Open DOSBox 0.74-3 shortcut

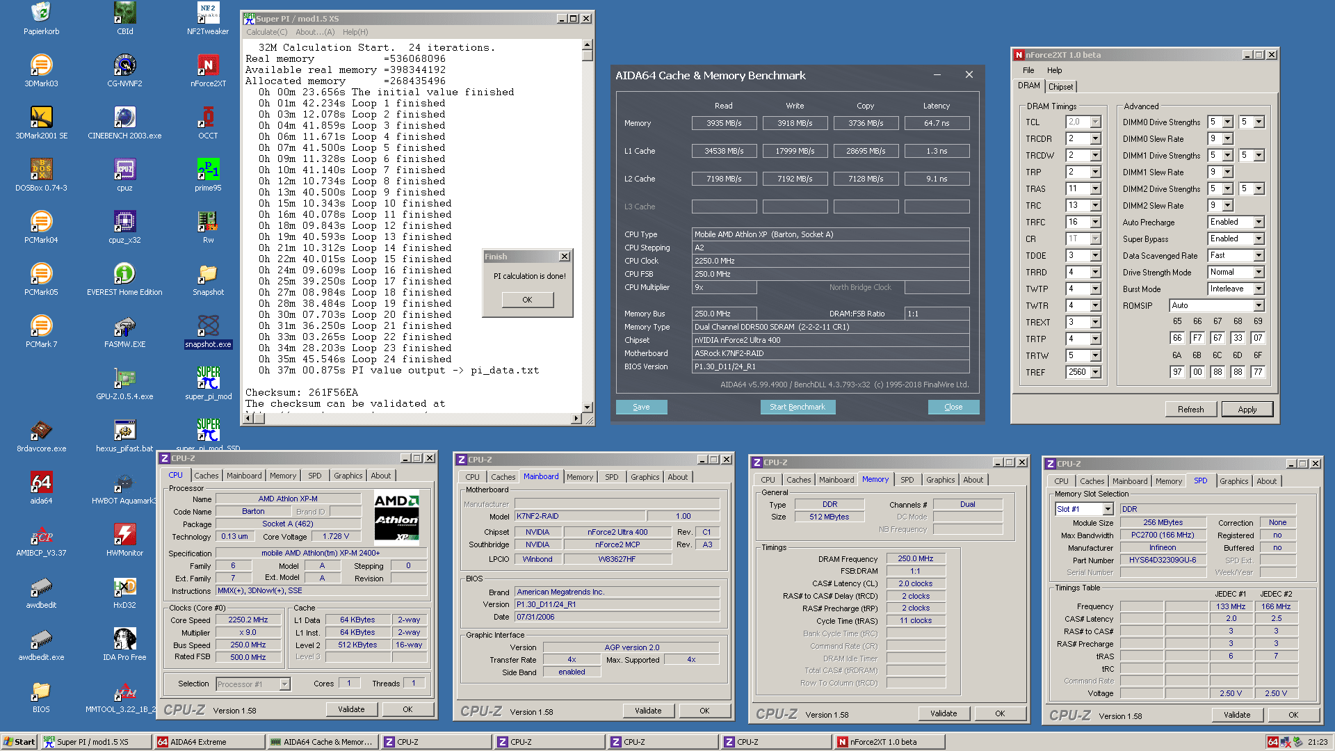(41, 175)
